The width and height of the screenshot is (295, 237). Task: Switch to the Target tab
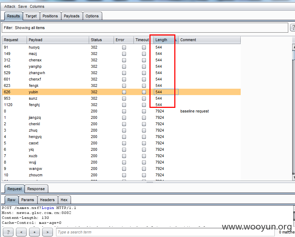(x=31, y=16)
